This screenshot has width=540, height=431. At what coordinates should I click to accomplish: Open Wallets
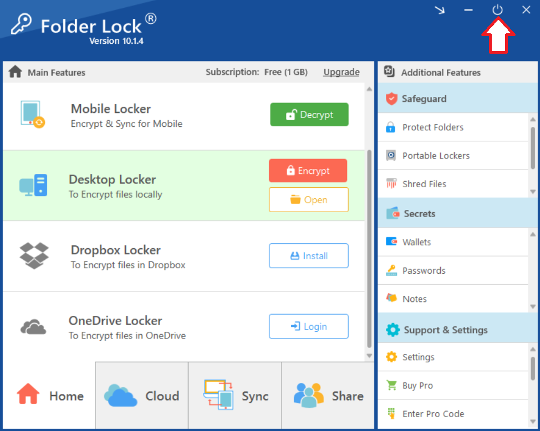coord(453,242)
